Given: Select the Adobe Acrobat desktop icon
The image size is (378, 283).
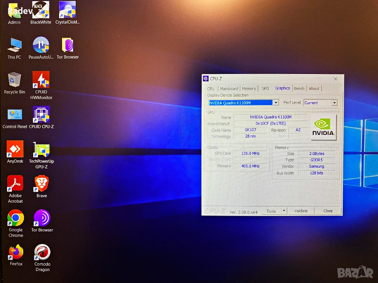Looking at the screenshot, I should click(x=15, y=184).
